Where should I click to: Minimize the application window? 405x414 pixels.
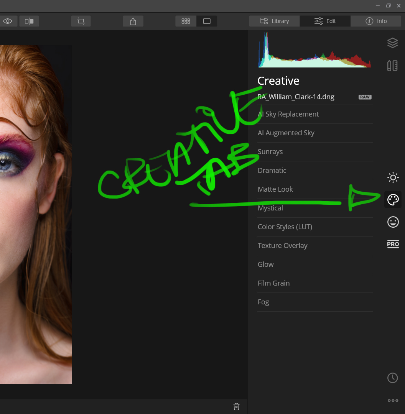click(x=378, y=5)
